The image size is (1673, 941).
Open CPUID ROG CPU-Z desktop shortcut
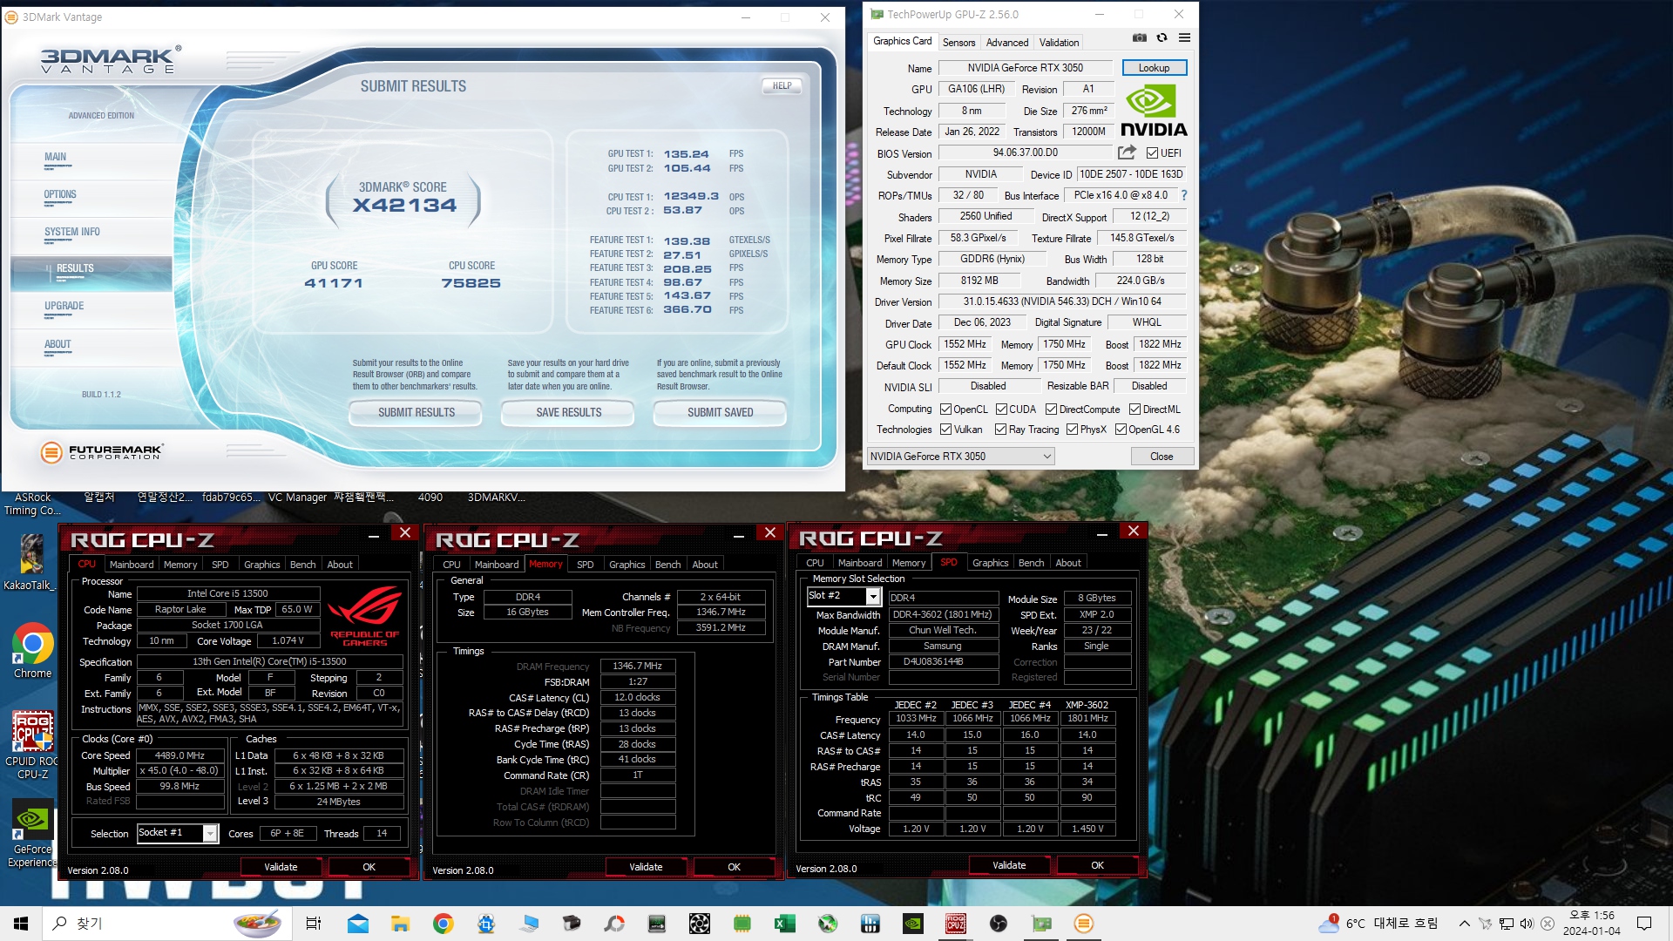click(32, 745)
